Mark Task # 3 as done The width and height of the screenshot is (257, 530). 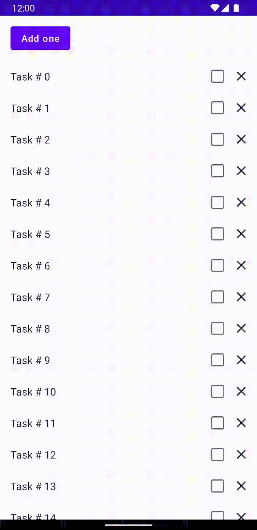pyautogui.click(x=217, y=171)
